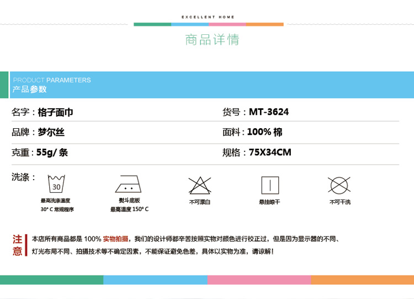Click the crossed-out triangle no-bleach icon
414x299 pixels.
(x=200, y=185)
